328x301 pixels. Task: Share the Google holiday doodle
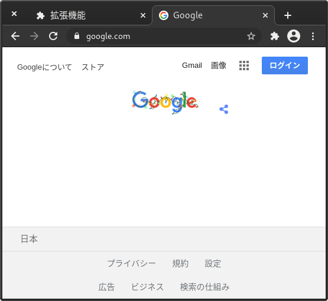(x=224, y=109)
